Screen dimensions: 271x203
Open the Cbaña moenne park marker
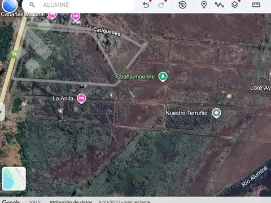pos(163,77)
